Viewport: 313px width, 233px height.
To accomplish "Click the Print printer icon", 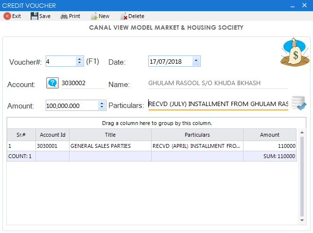I will [64, 16].
